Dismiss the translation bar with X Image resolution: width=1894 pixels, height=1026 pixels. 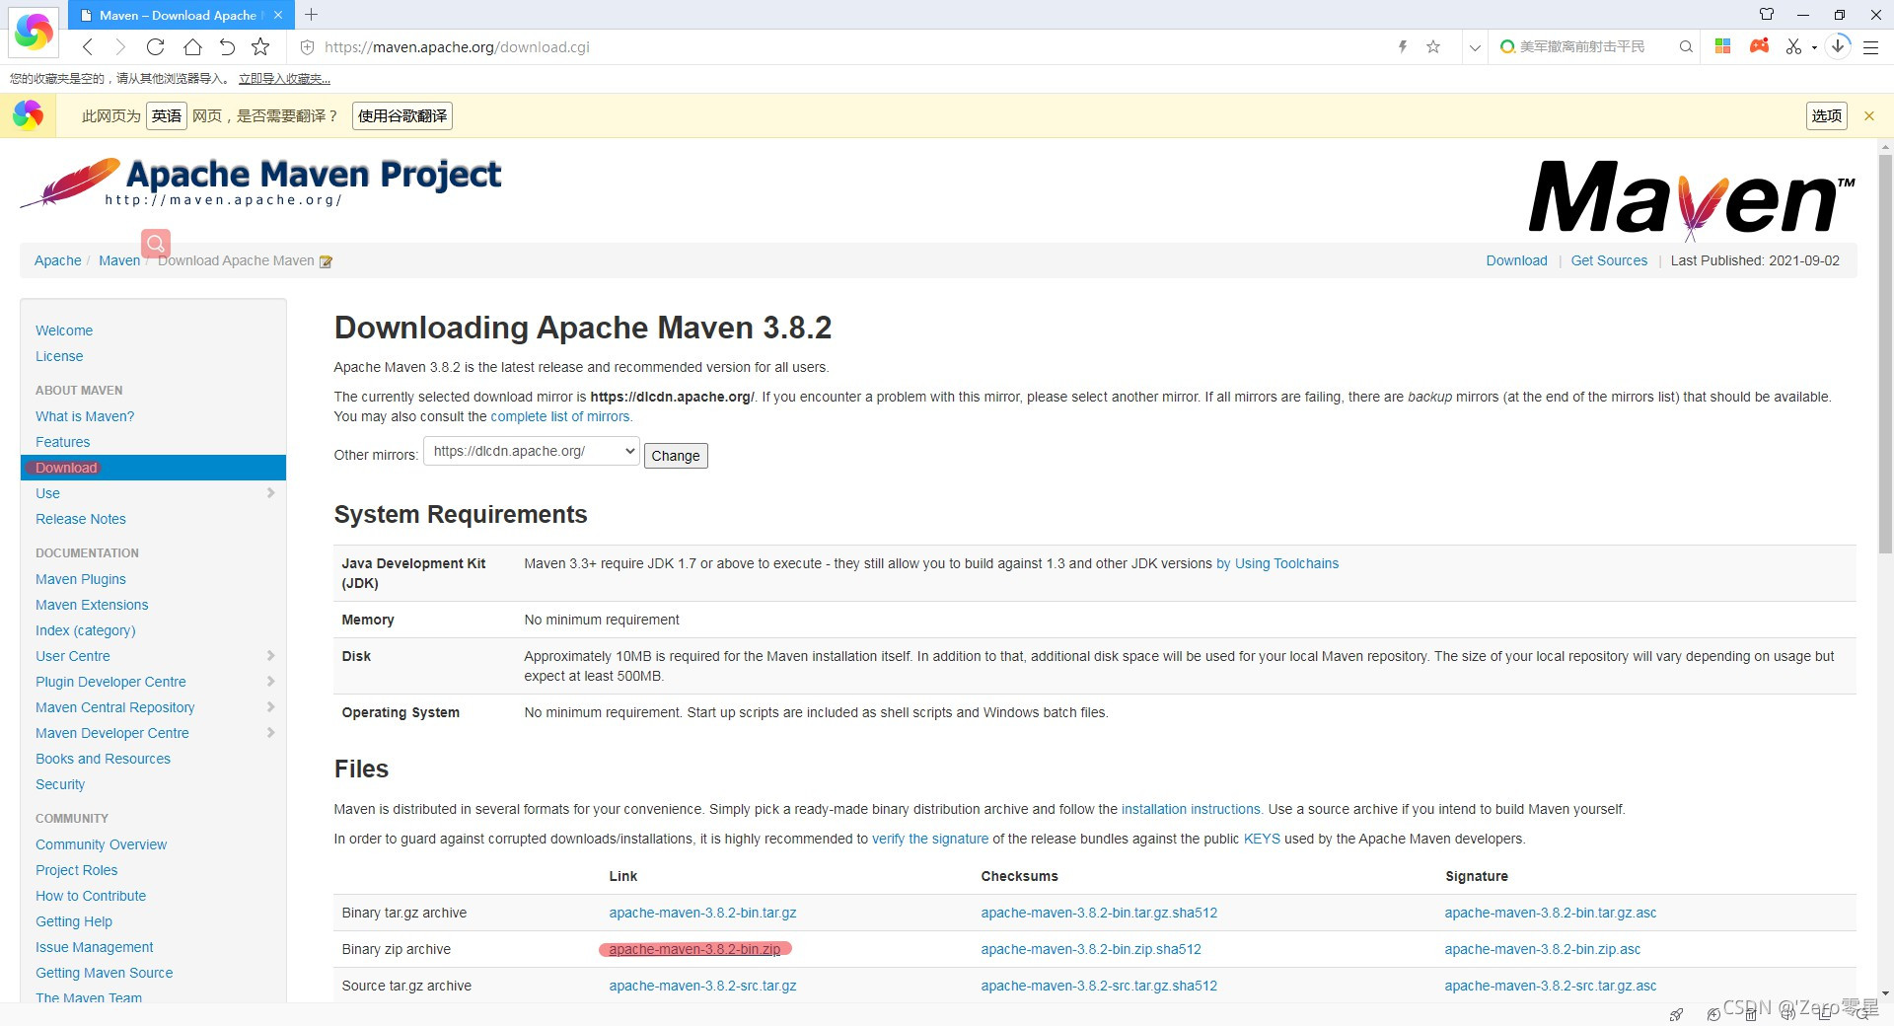tap(1868, 115)
